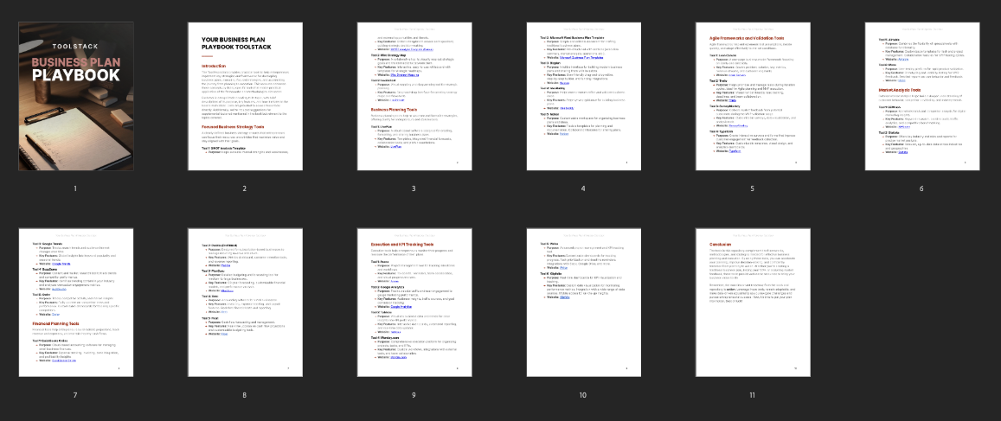Click the page number 9 label

[x=414, y=395]
